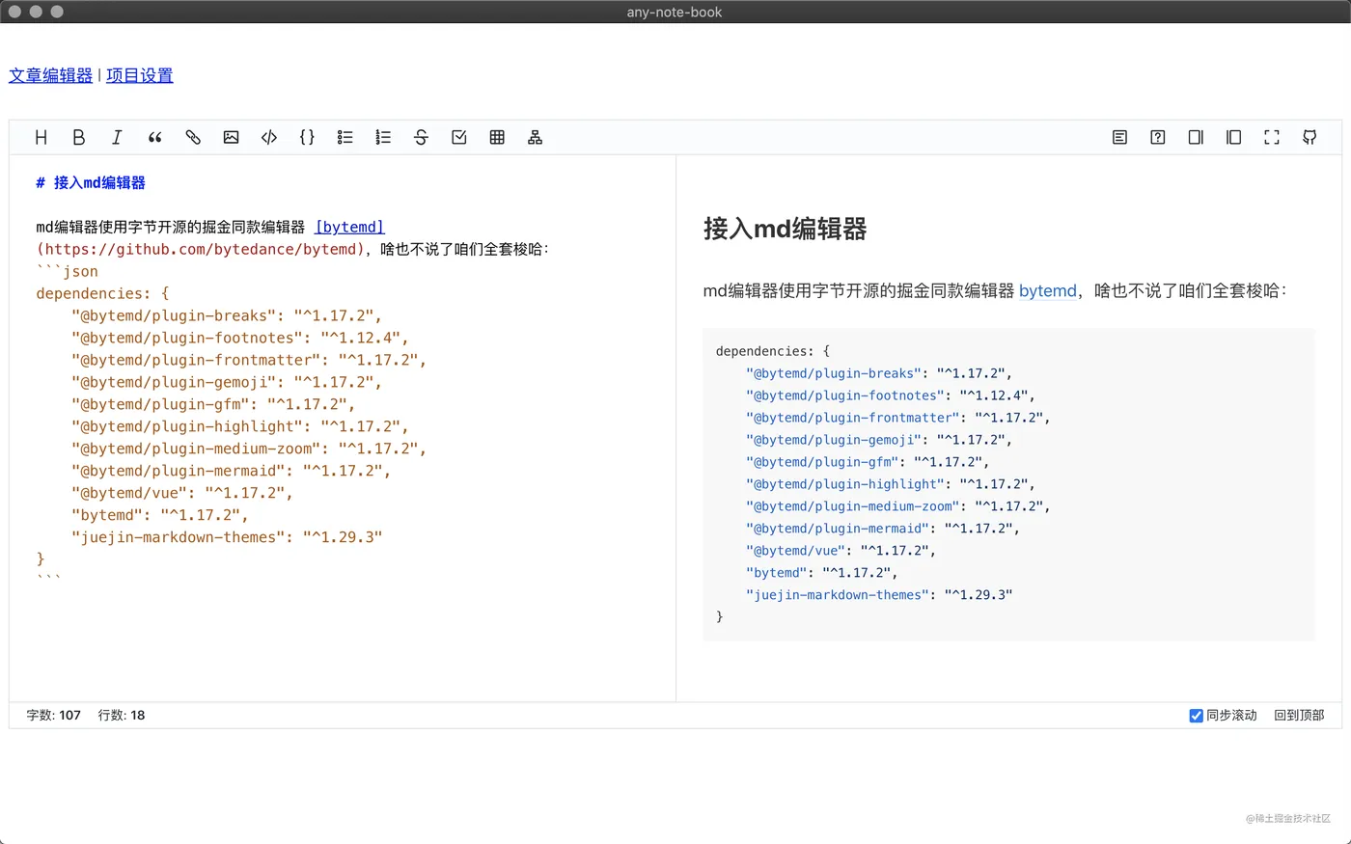This screenshot has width=1351, height=844.
Task: Insert a Mermaid diagram
Action: click(535, 137)
